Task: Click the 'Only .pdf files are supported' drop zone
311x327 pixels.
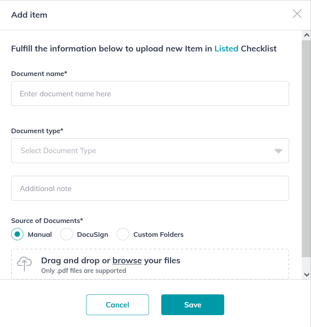Action: pos(150,264)
